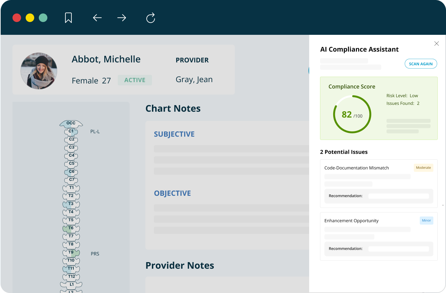Click the bookmark icon in the toolbar
The image size is (446, 293).
[x=68, y=18]
